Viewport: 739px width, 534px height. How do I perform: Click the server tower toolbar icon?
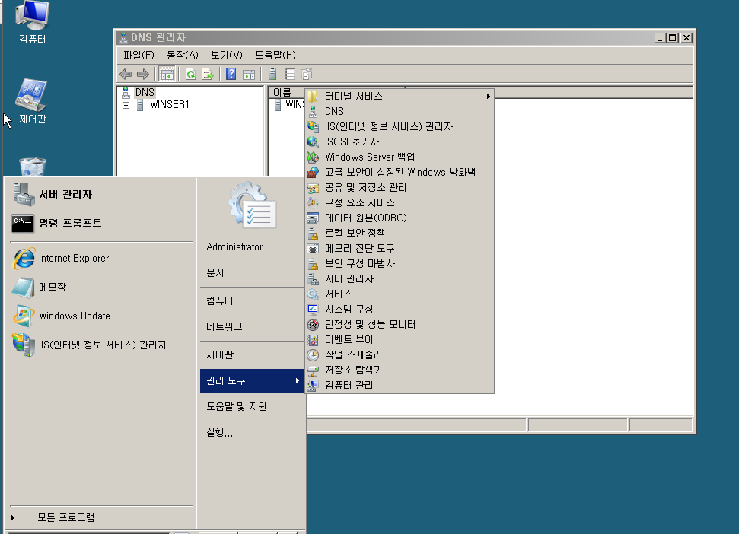tap(272, 74)
